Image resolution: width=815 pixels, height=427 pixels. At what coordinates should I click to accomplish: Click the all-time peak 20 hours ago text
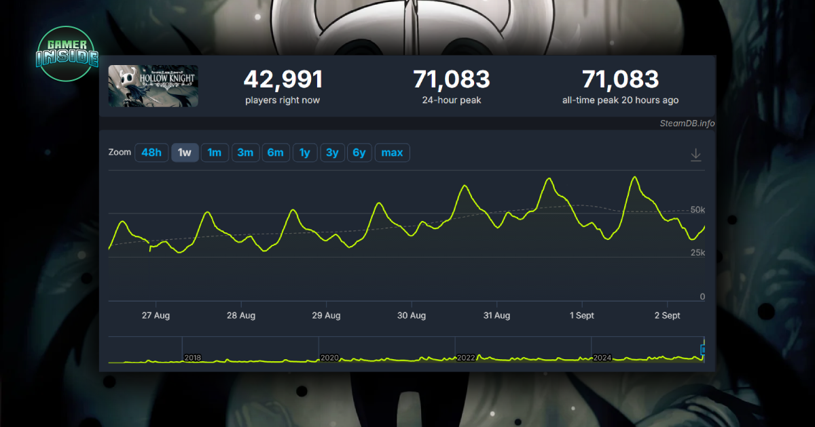[x=620, y=100]
